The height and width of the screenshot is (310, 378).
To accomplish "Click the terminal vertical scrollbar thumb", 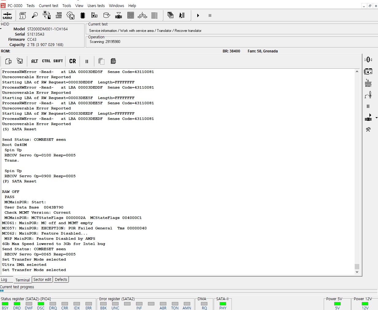I will click(357, 266).
